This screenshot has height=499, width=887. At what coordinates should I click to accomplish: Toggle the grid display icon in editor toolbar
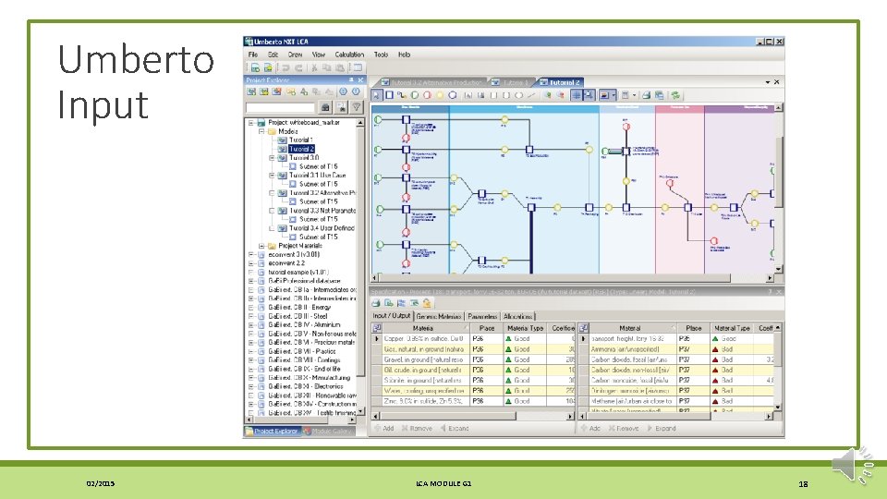577,95
